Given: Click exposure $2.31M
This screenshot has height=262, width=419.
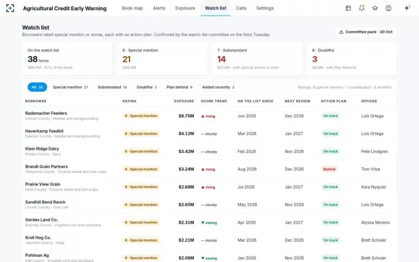Looking at the screenshot, I should pos(186,223).
